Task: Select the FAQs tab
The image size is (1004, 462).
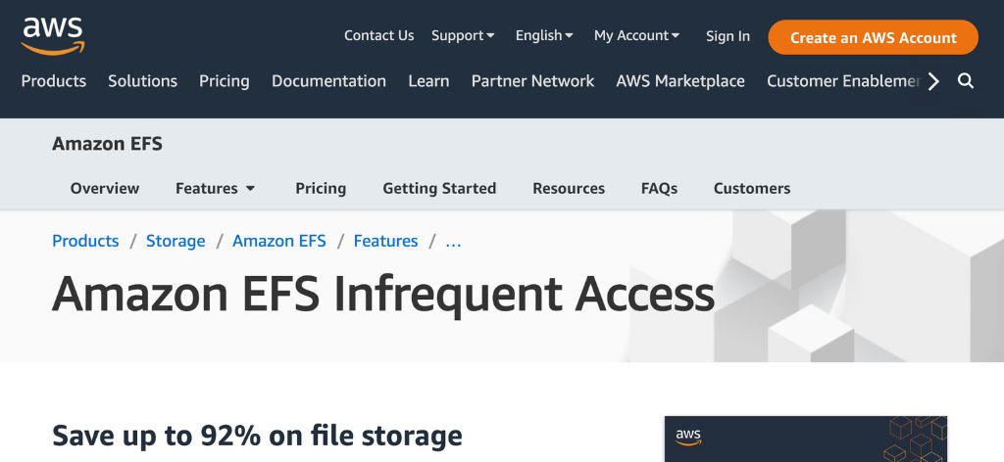Action: [659, 188]
